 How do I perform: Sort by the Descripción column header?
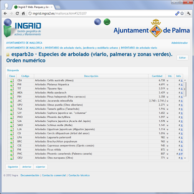click(91, 76)
